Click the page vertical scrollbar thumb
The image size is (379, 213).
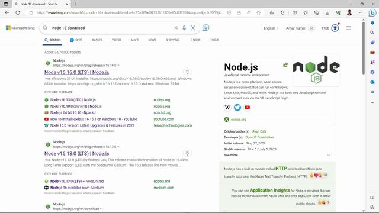coord(363,49)
